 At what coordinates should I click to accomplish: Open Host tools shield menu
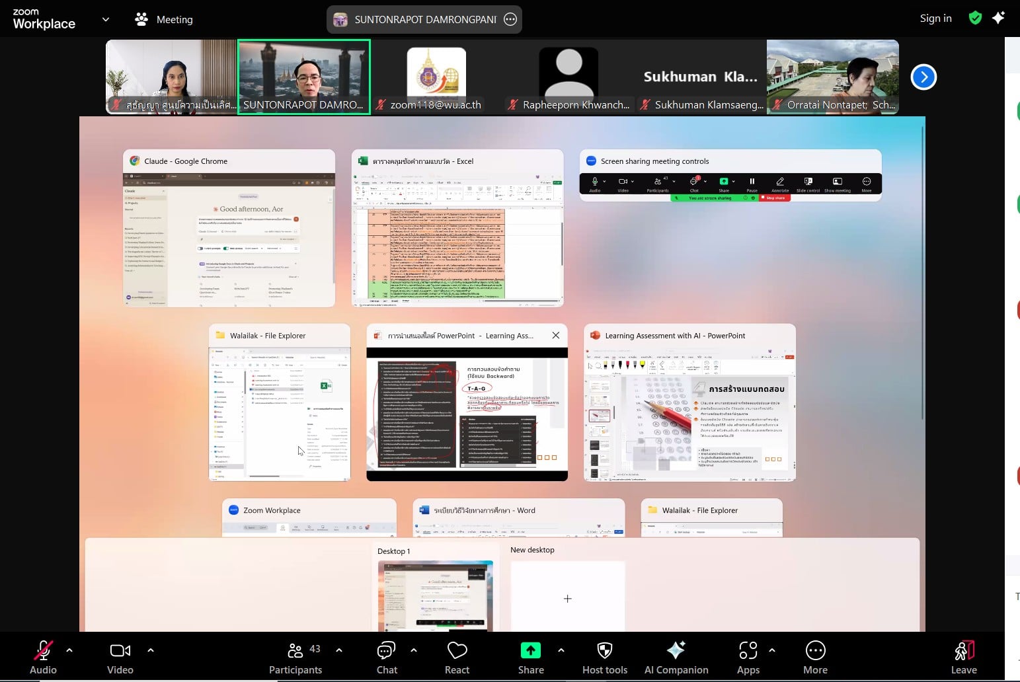[605, 658]
